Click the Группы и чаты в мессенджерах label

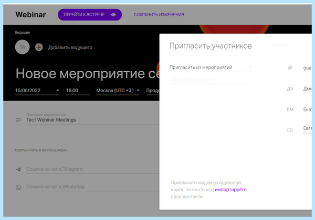(41, 150)
